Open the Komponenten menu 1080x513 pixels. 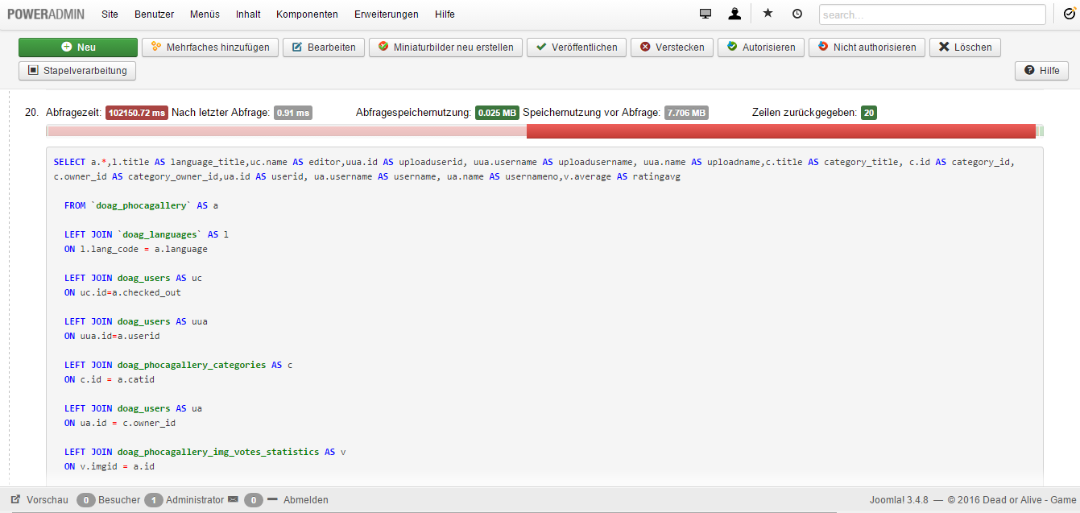pyautogui.click(x=307, y=14)
